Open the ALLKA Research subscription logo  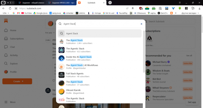click(149, 39)
